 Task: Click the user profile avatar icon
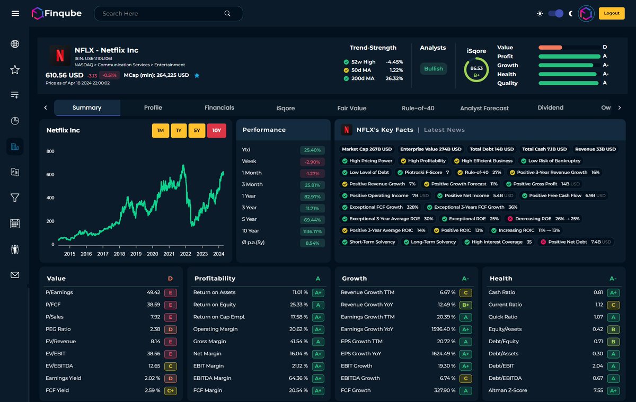point(586,13)
